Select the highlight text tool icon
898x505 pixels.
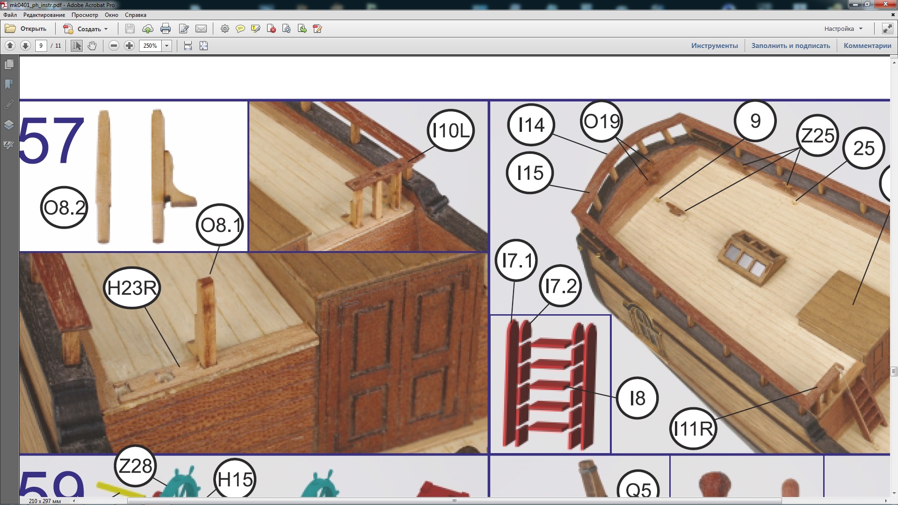click(x=256, y=29)
